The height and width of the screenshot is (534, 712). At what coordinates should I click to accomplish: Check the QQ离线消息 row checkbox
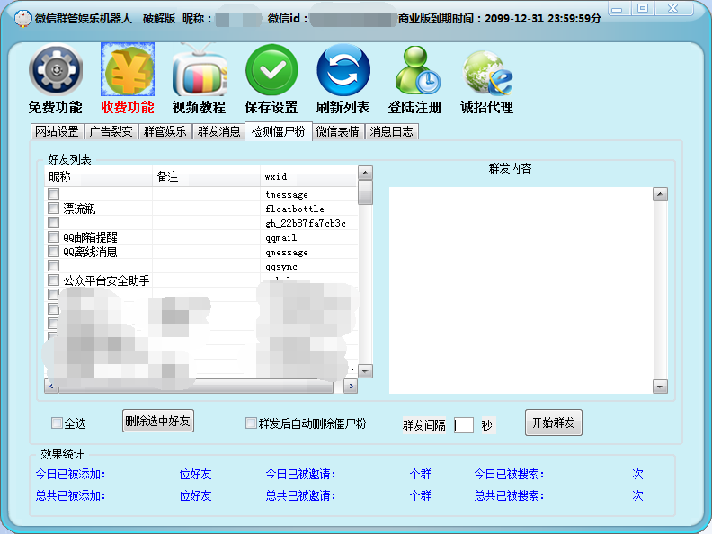coord(54,252)
